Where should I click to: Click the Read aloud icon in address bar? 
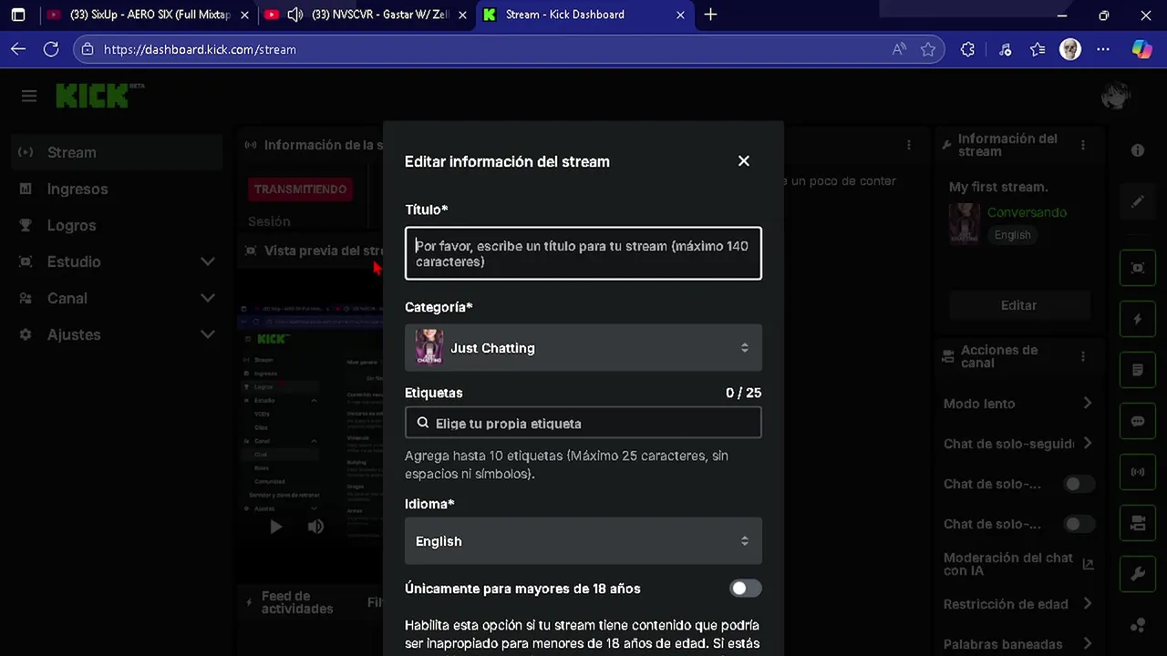click(899, 49)
